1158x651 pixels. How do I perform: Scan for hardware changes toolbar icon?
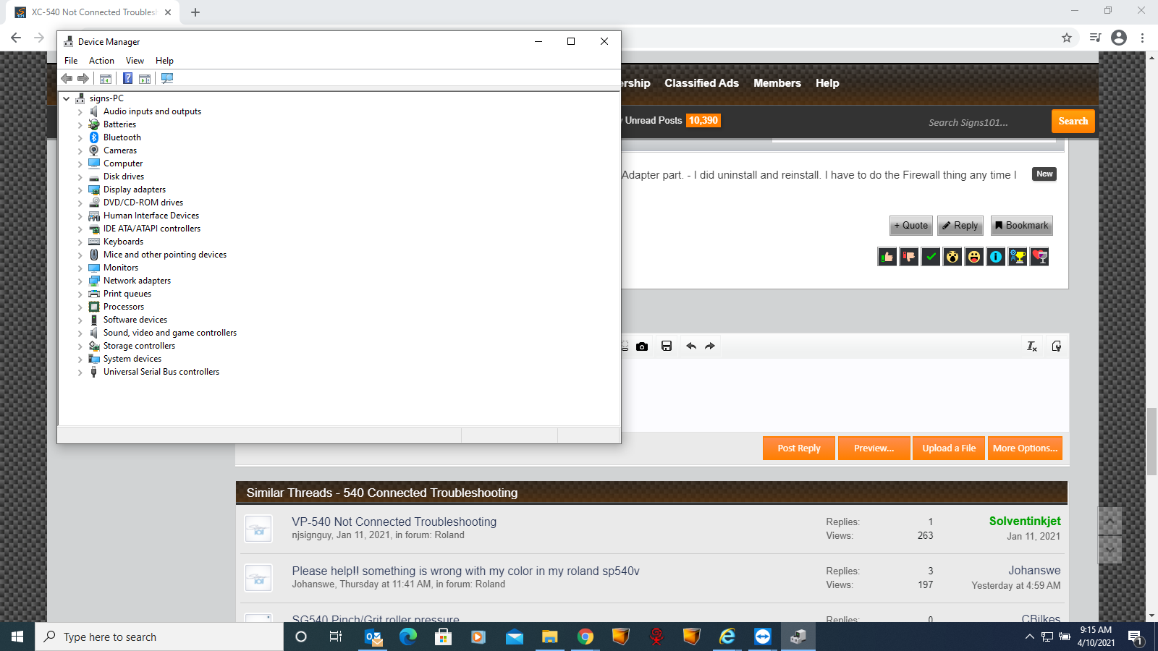[167, 78]
